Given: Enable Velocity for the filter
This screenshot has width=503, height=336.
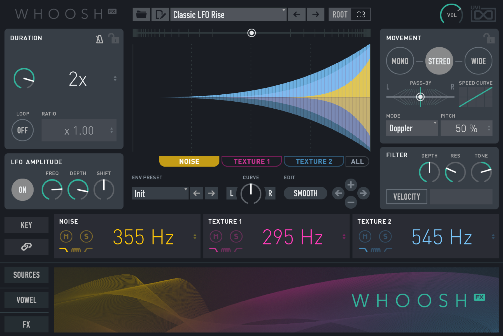Looking at the screenshot, I should [x=406, y=196].
